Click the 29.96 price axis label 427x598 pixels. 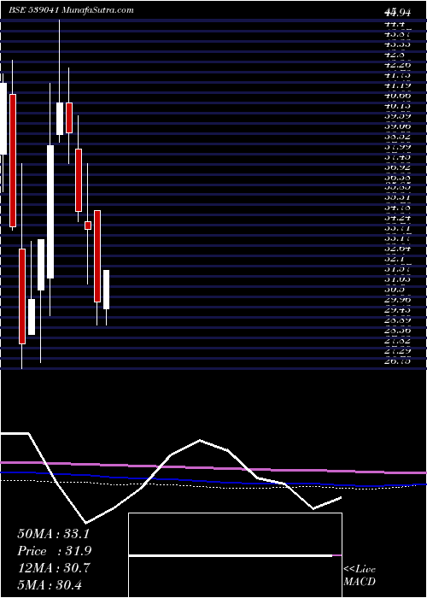click(x=398, y=300)
